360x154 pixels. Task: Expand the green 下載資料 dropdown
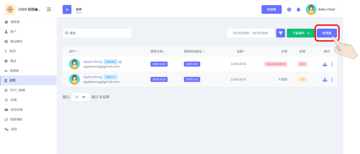300,33
